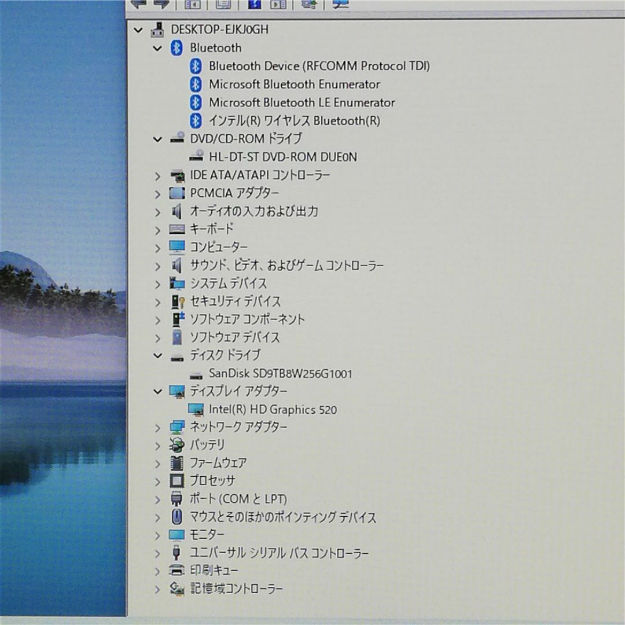Click the computer (コンピューター) monitor icon
This screenshot has height=625, width=625.
tap(177, 247)
